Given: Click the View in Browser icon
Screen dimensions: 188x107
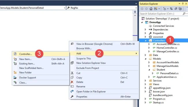Looking at the screenshot, I should pyautogui.click(x=72, y=44).
